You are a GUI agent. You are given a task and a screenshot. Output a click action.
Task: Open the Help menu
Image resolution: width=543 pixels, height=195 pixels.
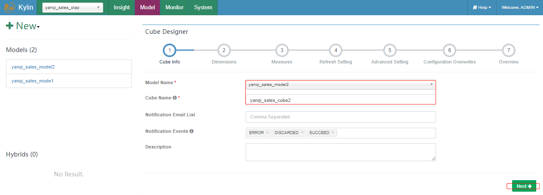482,8
